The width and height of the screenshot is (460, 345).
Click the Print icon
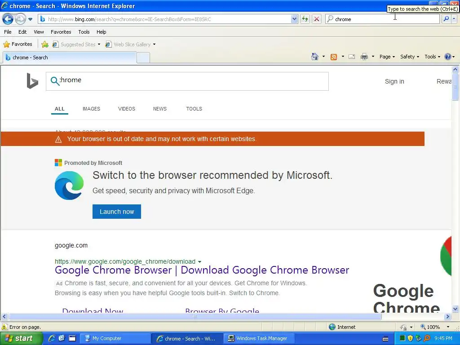click(x=364, y=57)
